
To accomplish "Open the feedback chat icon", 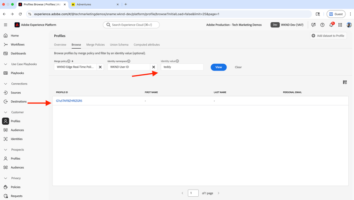I will 313,25.
